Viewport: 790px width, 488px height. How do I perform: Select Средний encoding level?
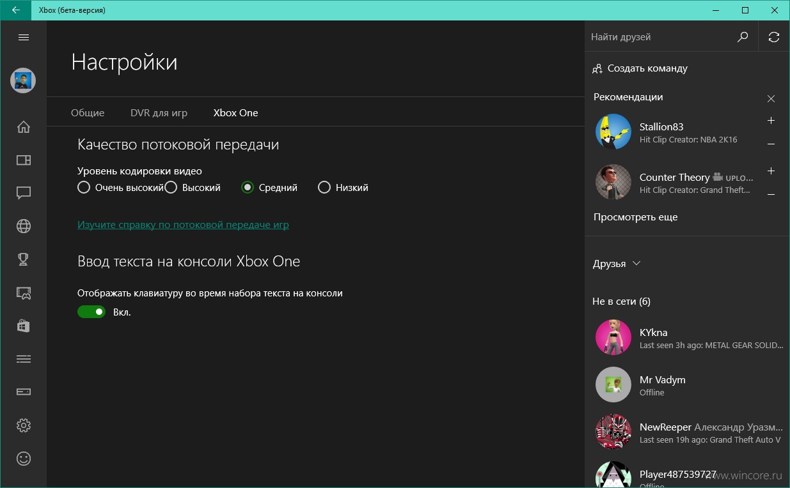point(269,188)
